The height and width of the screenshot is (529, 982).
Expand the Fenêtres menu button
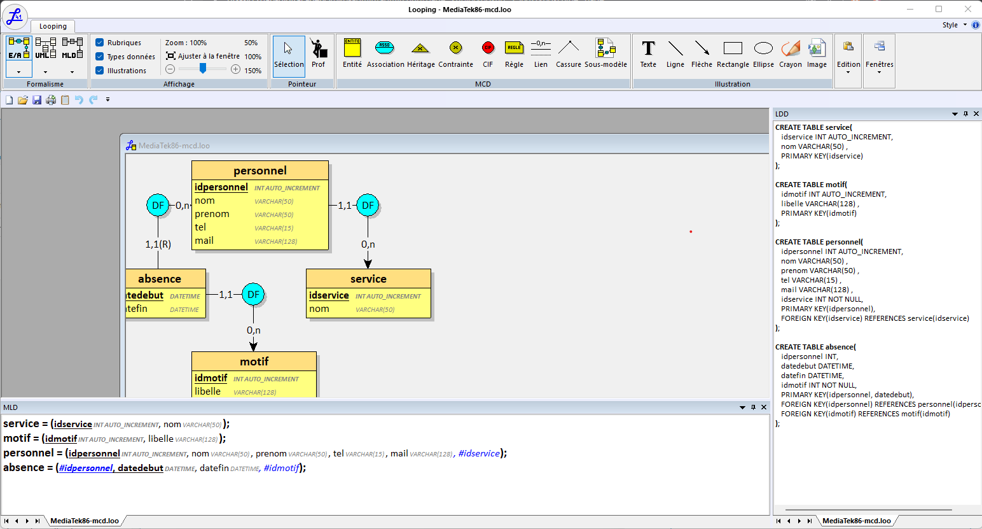879,60
